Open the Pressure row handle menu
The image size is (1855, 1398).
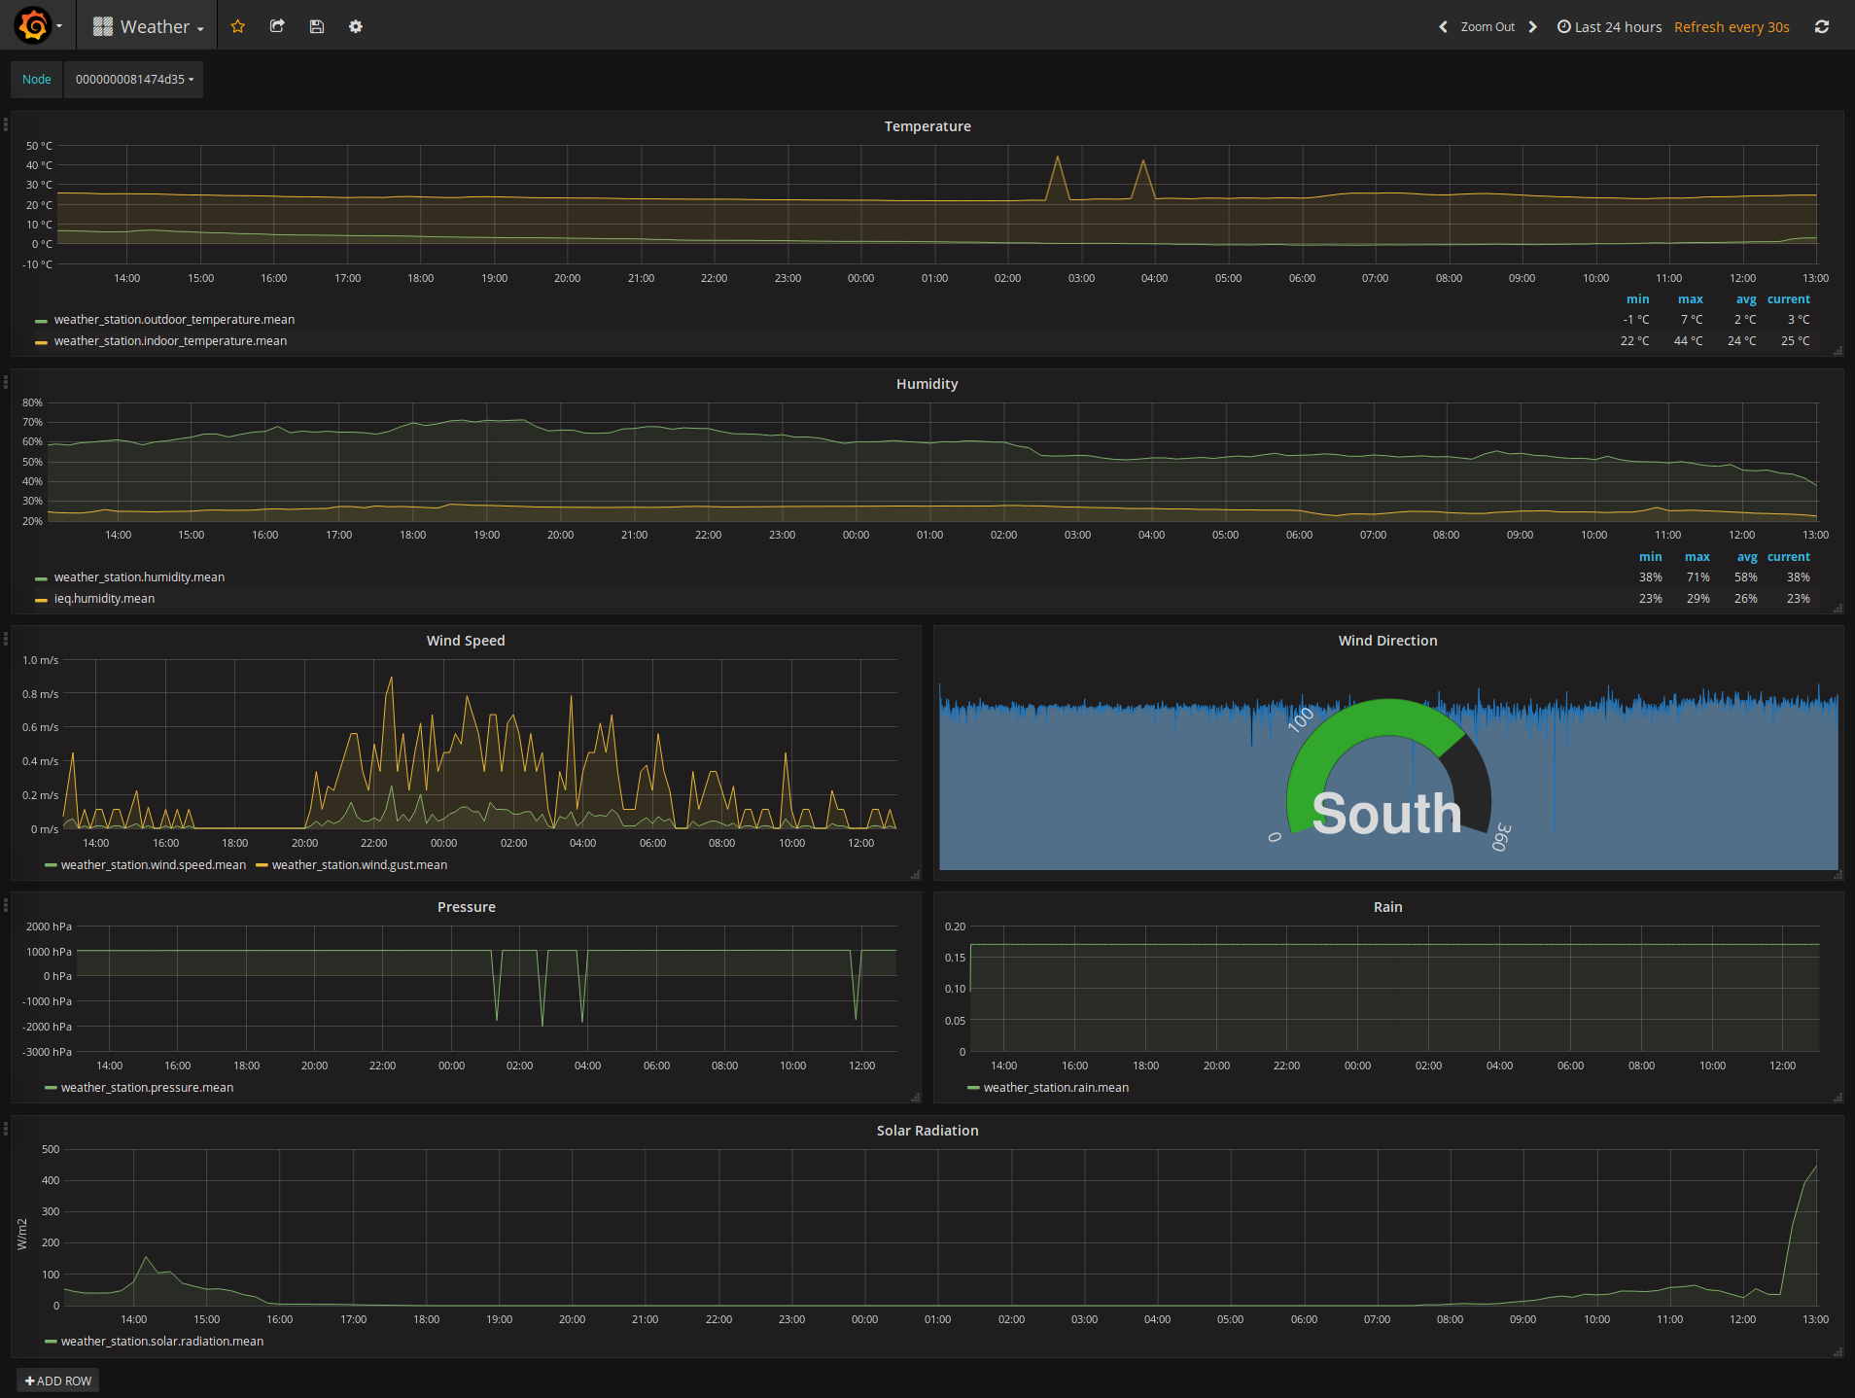[6, 905]
